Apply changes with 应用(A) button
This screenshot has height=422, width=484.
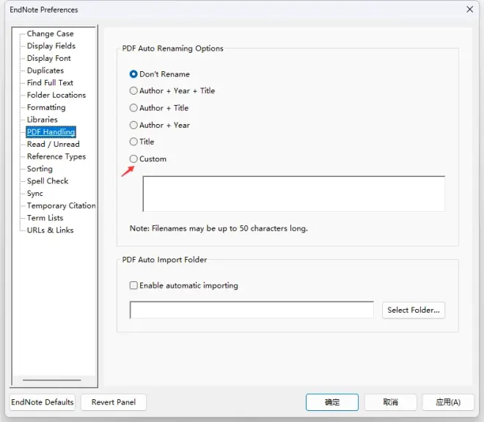pyautogui.click(x=448, y=402)
